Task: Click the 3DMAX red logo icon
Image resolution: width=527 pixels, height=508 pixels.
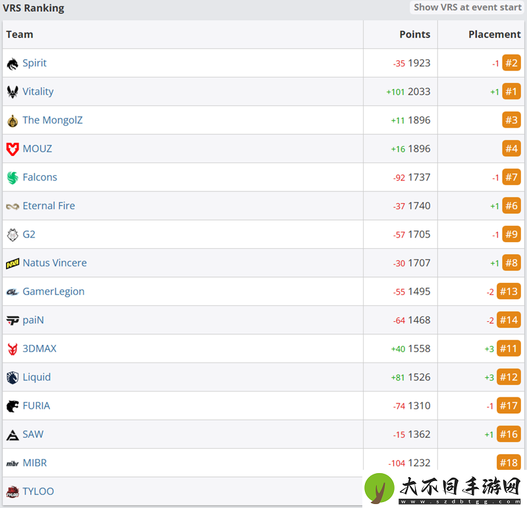Action: (x=13, y=349)
